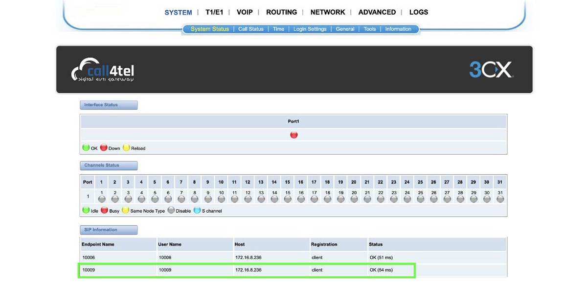Click the Port header in the channels table
The width and height of the screenshot is (587, 283).
coord(88,182)
